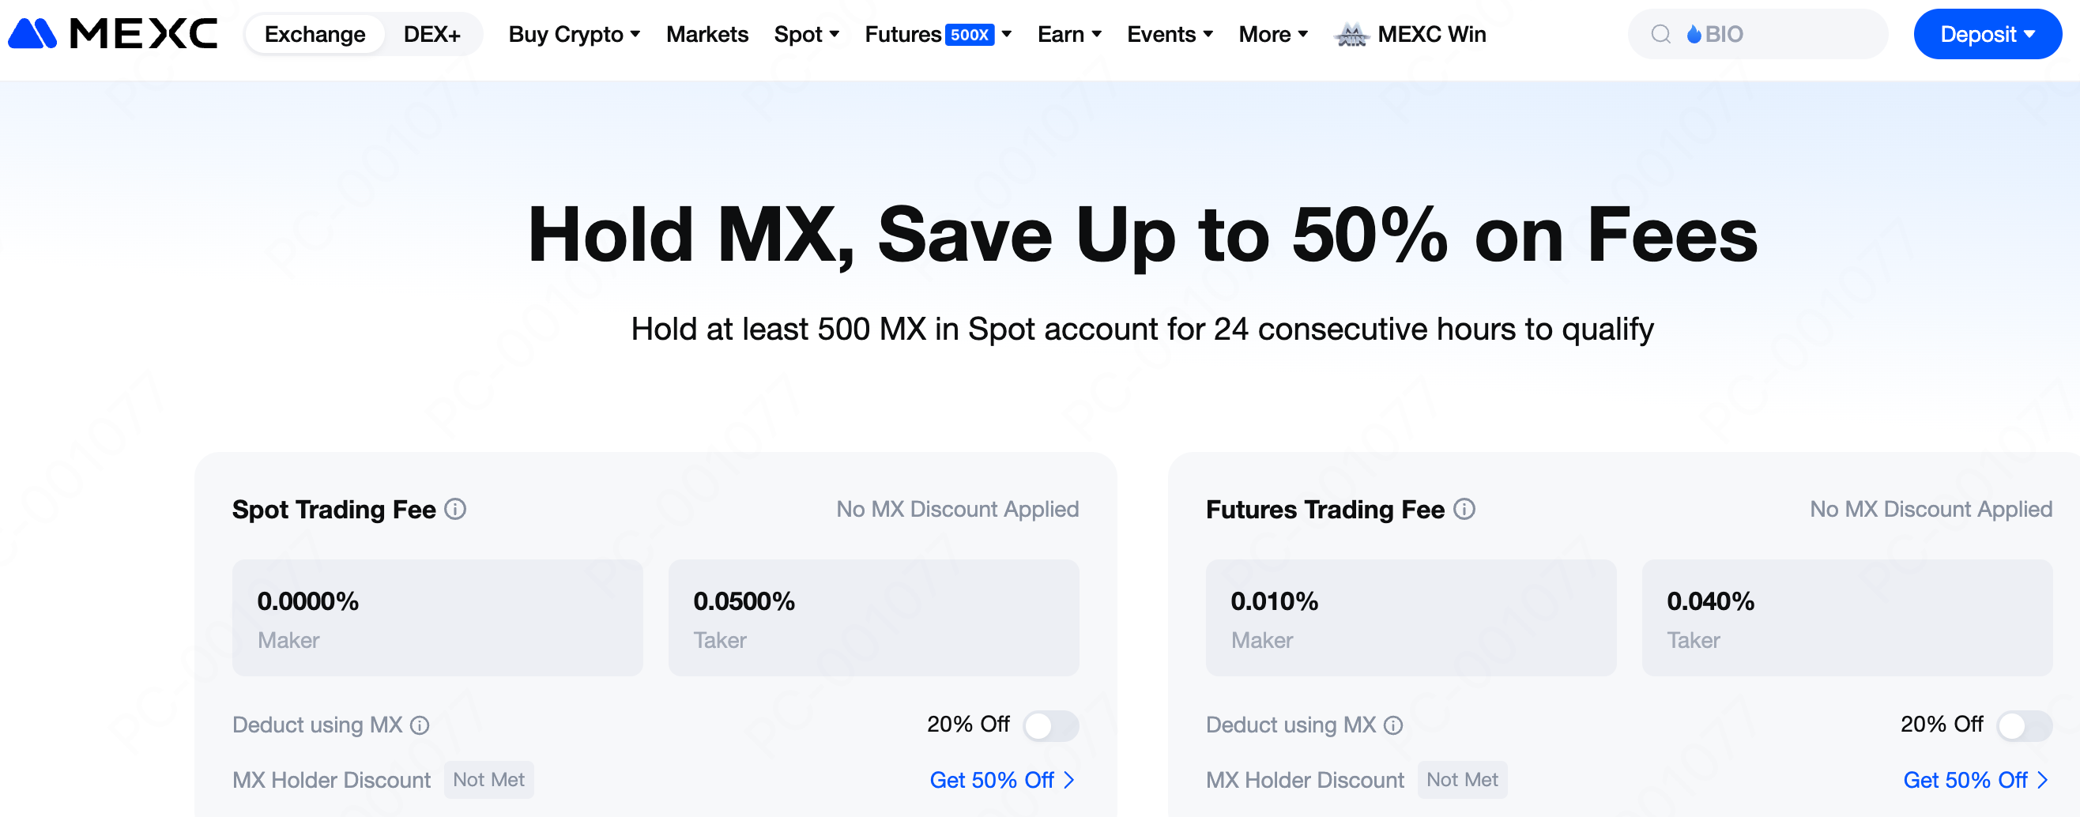The width and height of the screenshot is (2080, 817).
Task: Click the blue BIO droplet icon
Action: tap(1694, 34)
